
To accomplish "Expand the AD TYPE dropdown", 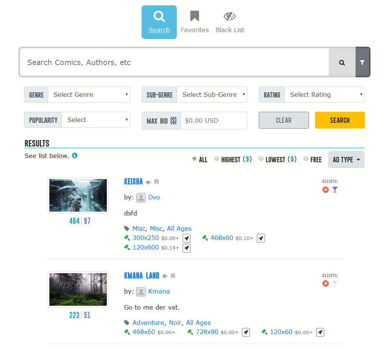I will [346, 160].
